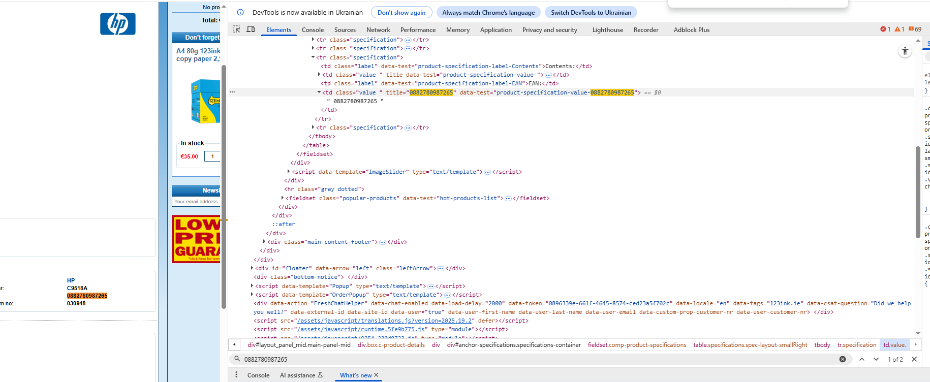Click Always match Chrome's language
The width and height of the screenshot is (930, 382).
point(488,13)
